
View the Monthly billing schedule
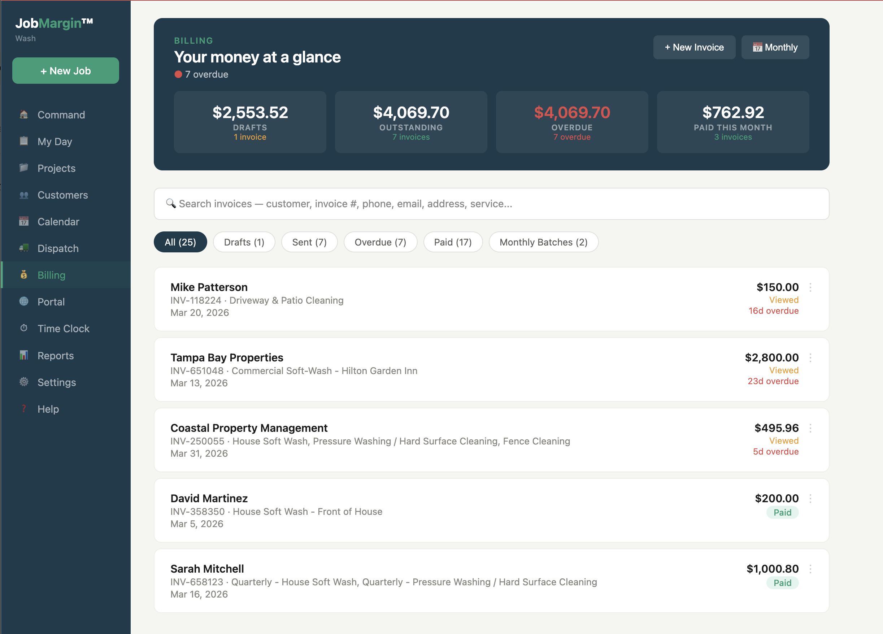click(775, 47)
